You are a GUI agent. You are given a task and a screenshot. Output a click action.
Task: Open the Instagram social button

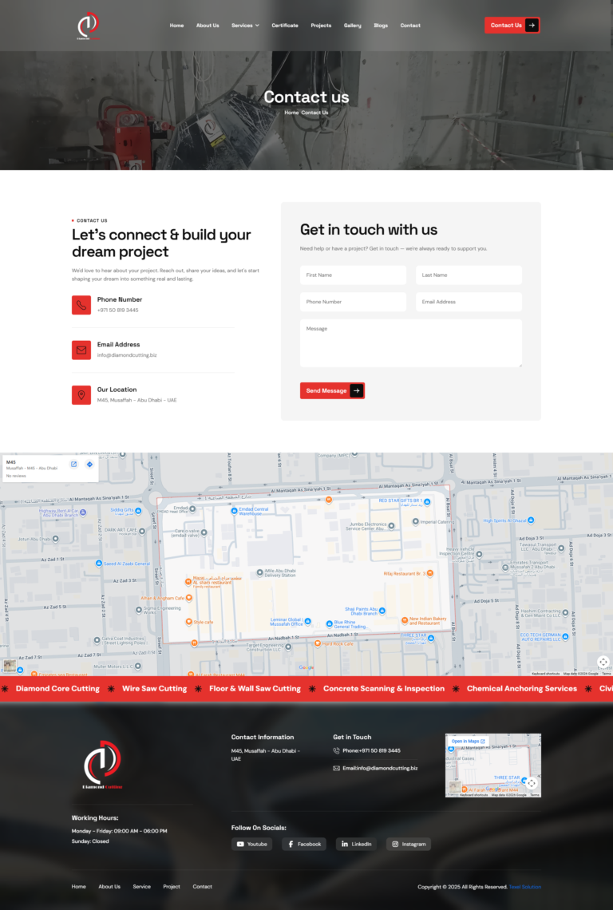[x=408, y=844]
